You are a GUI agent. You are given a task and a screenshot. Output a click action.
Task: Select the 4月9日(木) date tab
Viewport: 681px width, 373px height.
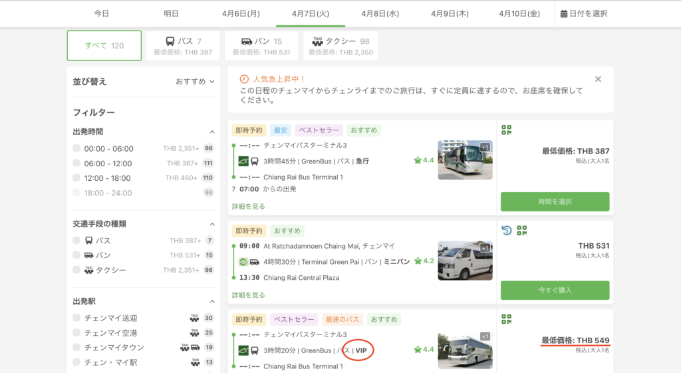tap(450, 13)
